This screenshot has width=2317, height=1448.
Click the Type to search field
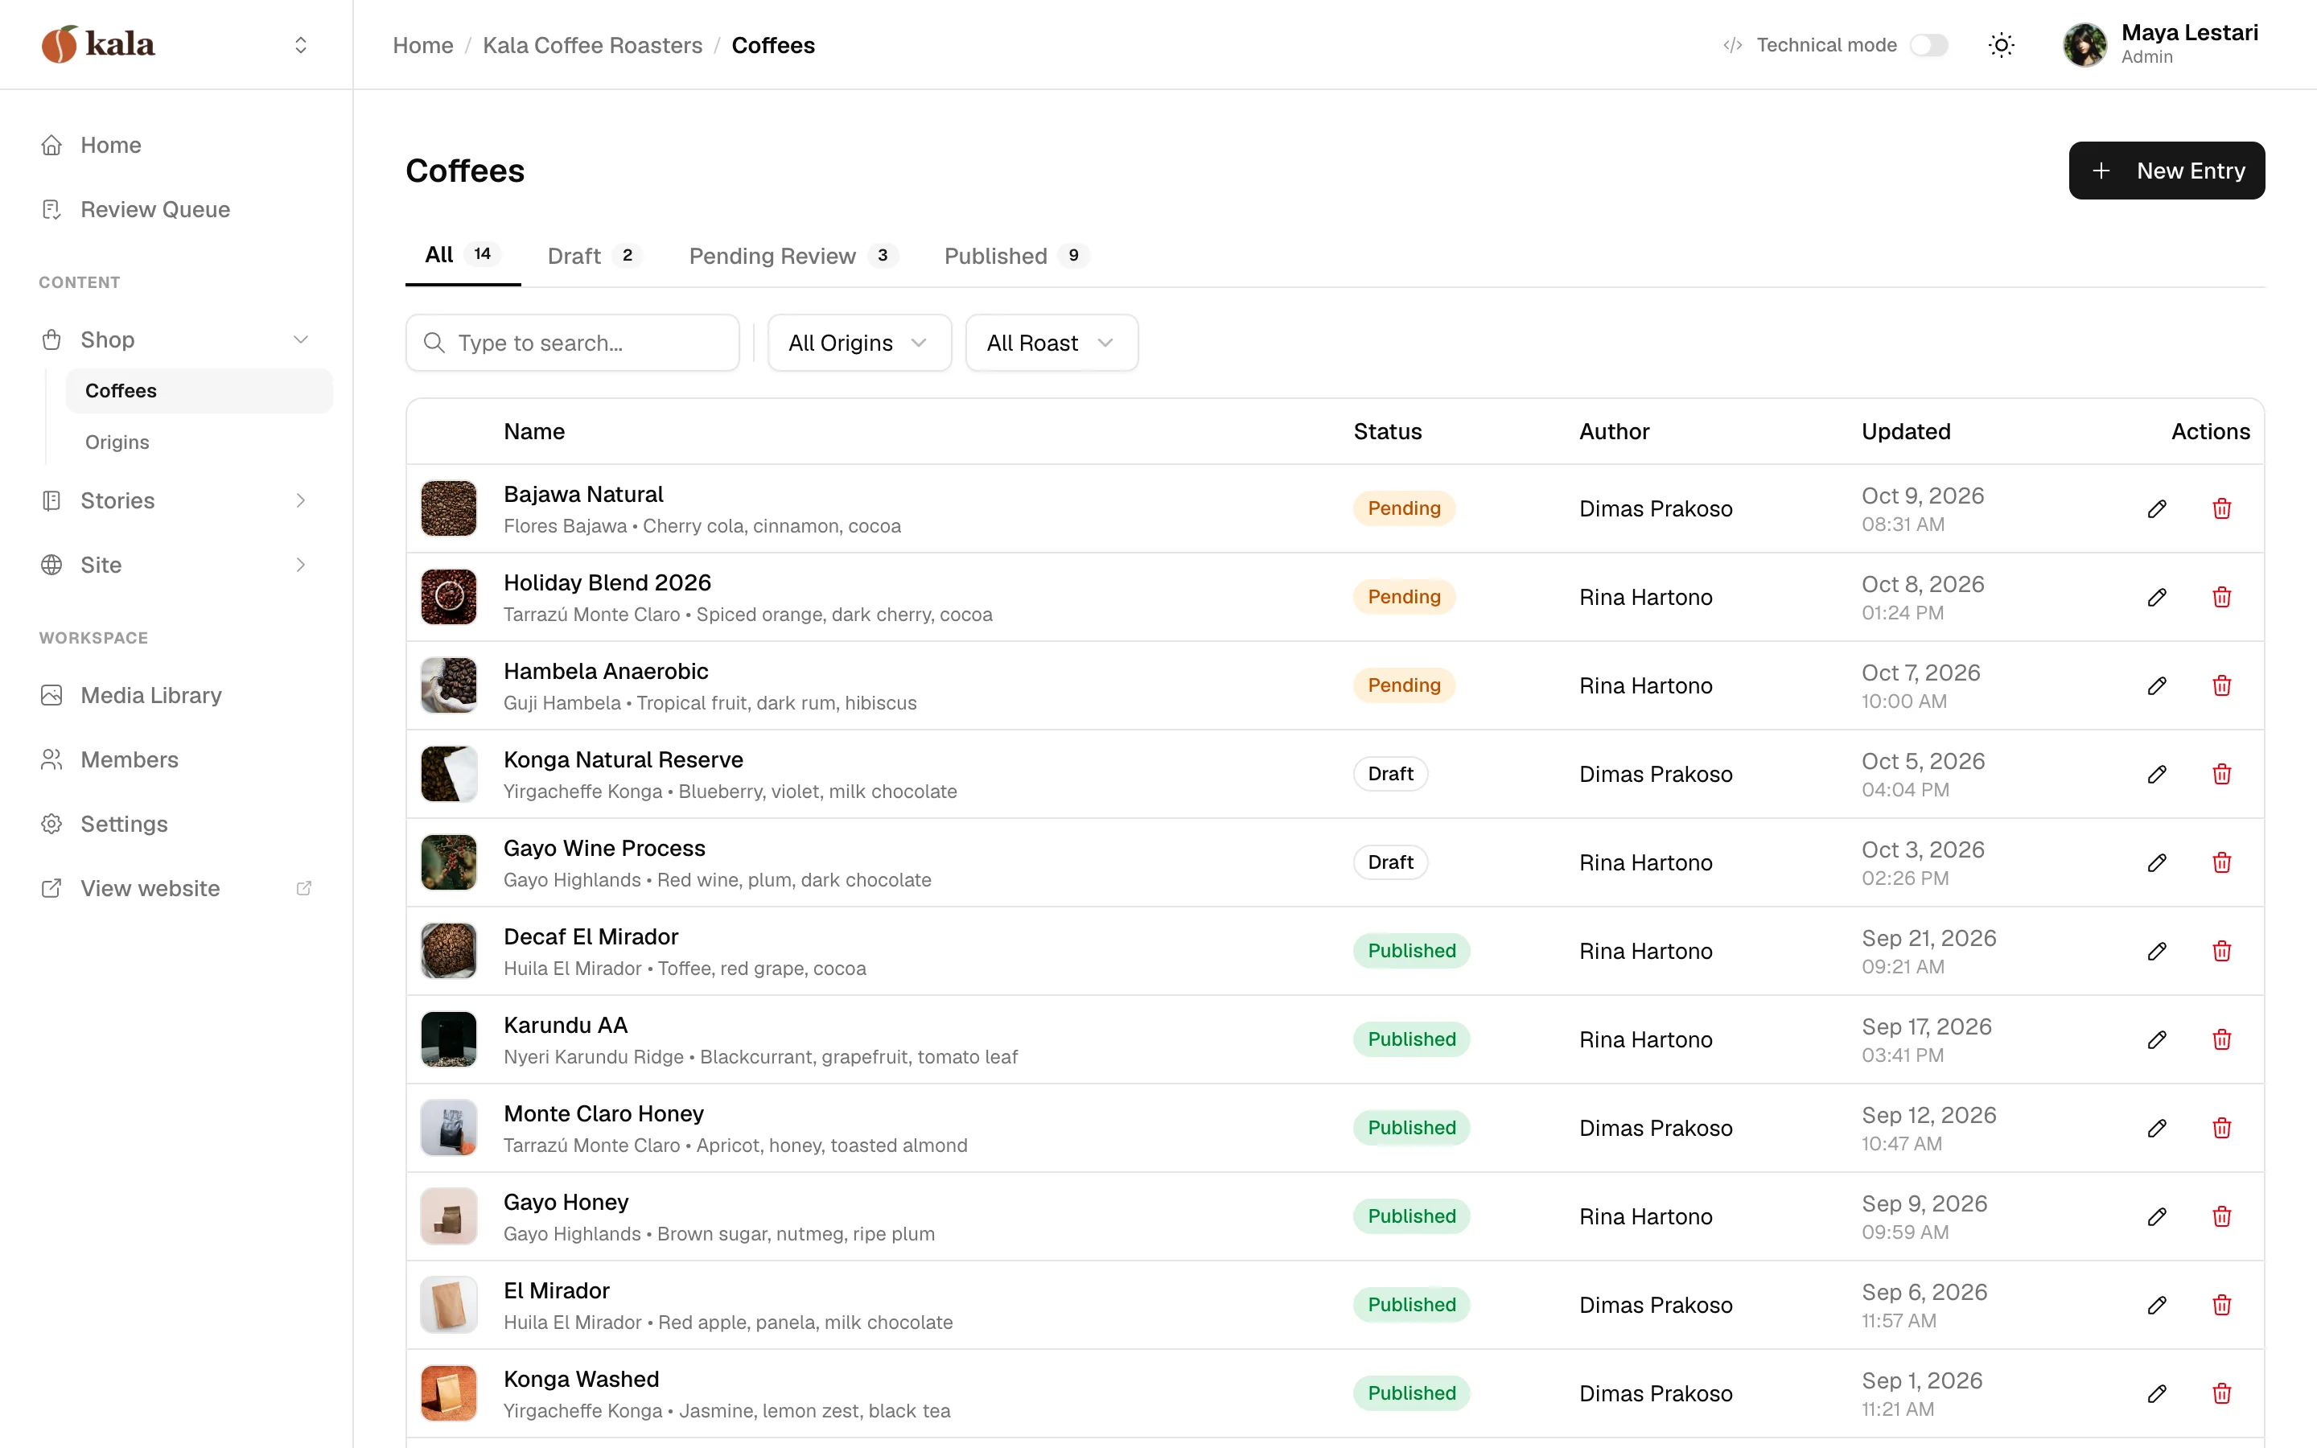point(573,343)
